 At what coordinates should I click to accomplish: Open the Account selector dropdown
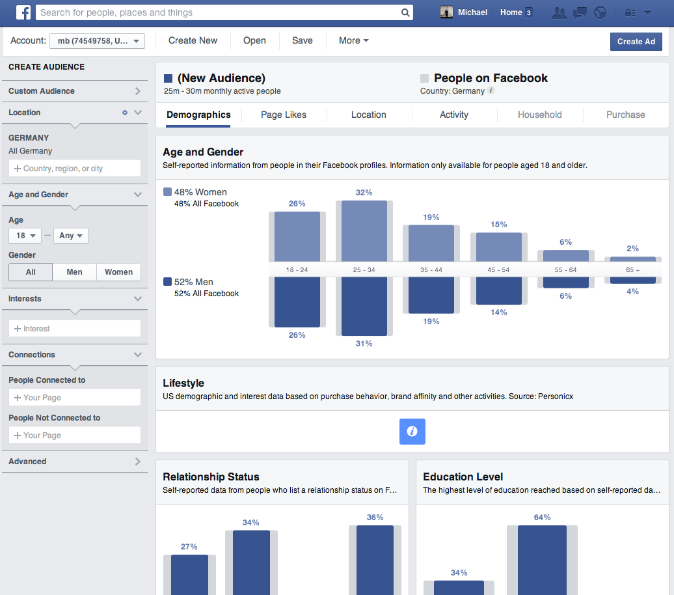tap(97, 41)
